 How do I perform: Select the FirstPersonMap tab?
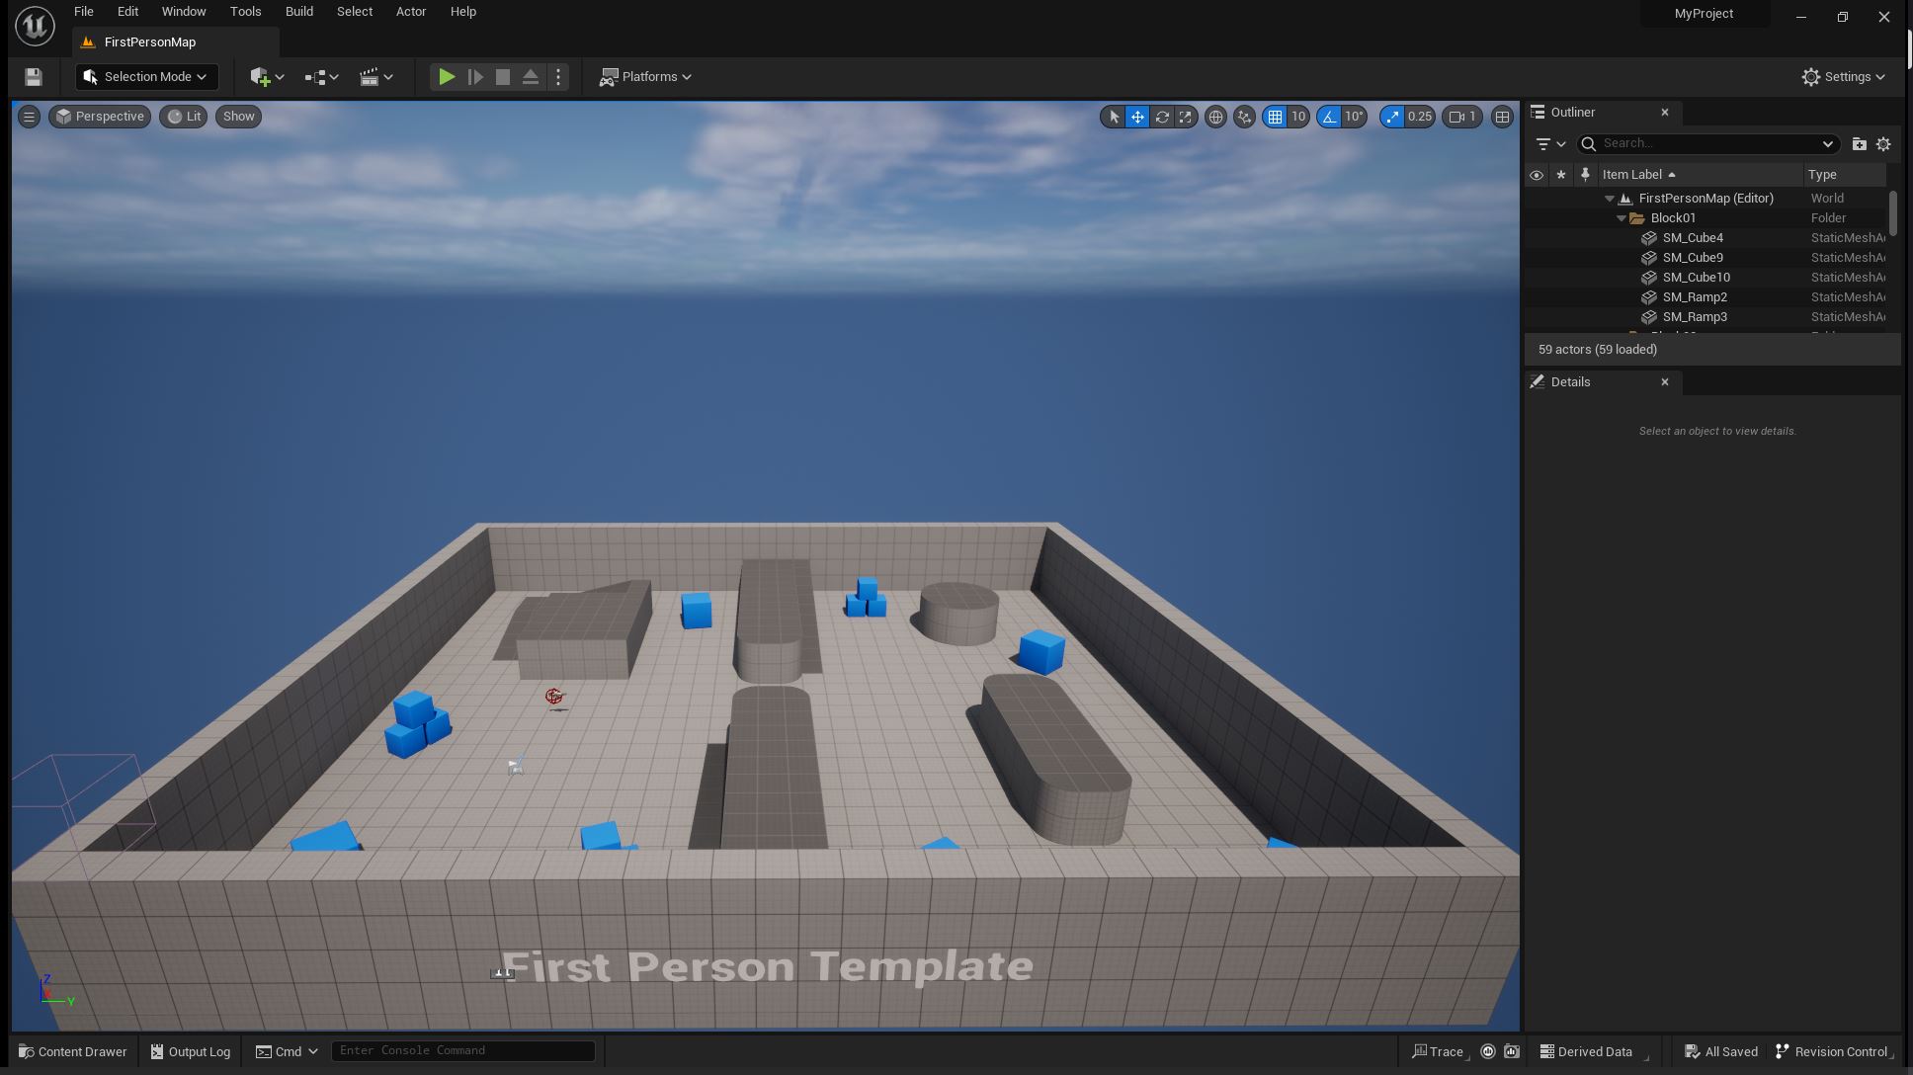pos(150,41)
